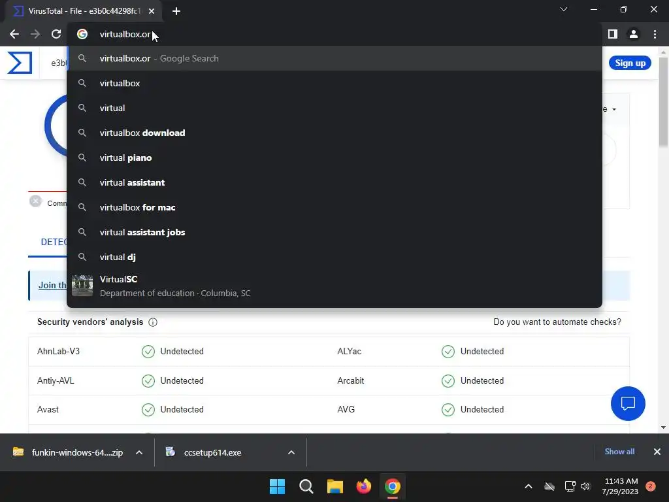
Task: Click the Google icon in address bar
Action: coord(82,34)
